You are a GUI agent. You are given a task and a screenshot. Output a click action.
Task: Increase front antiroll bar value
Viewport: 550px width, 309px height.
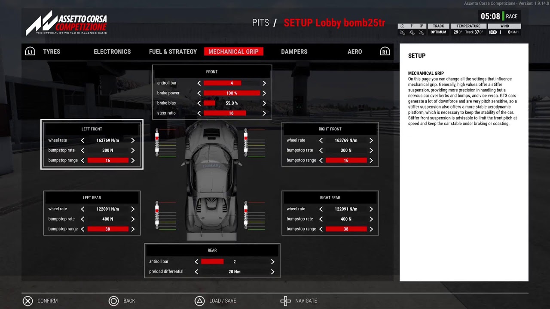[264, 83]
